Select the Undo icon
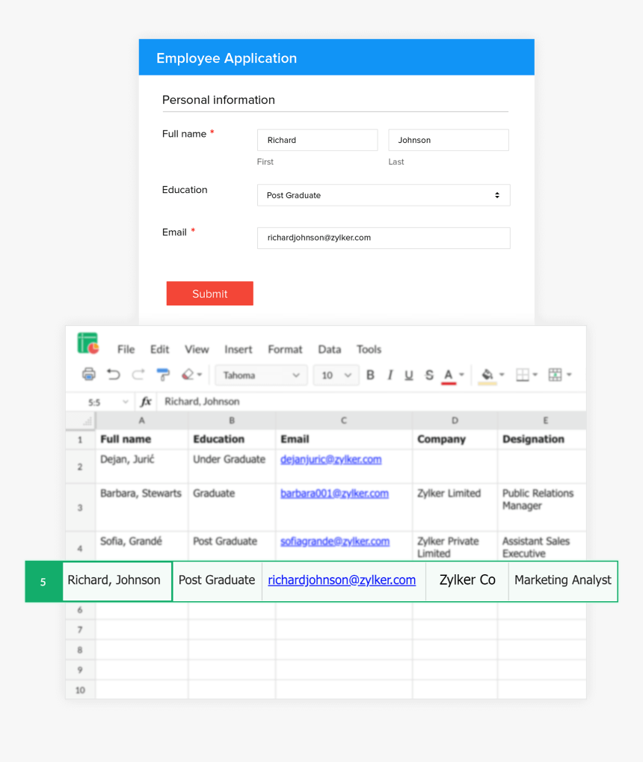Image resolution: width=643 pixels, height=762 pixels. coord(111,375)
